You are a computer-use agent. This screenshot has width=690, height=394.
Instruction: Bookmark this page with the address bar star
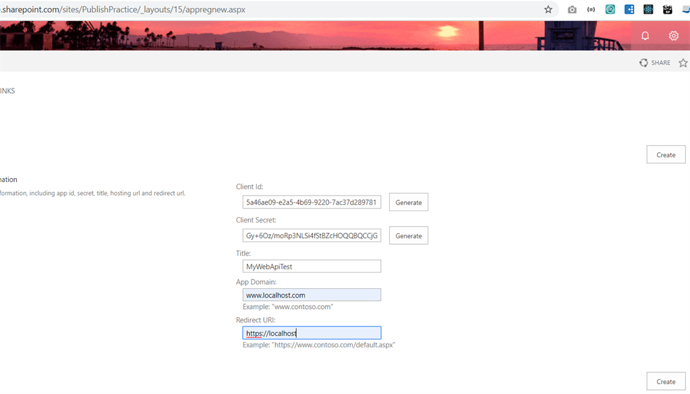pos(548,9)
